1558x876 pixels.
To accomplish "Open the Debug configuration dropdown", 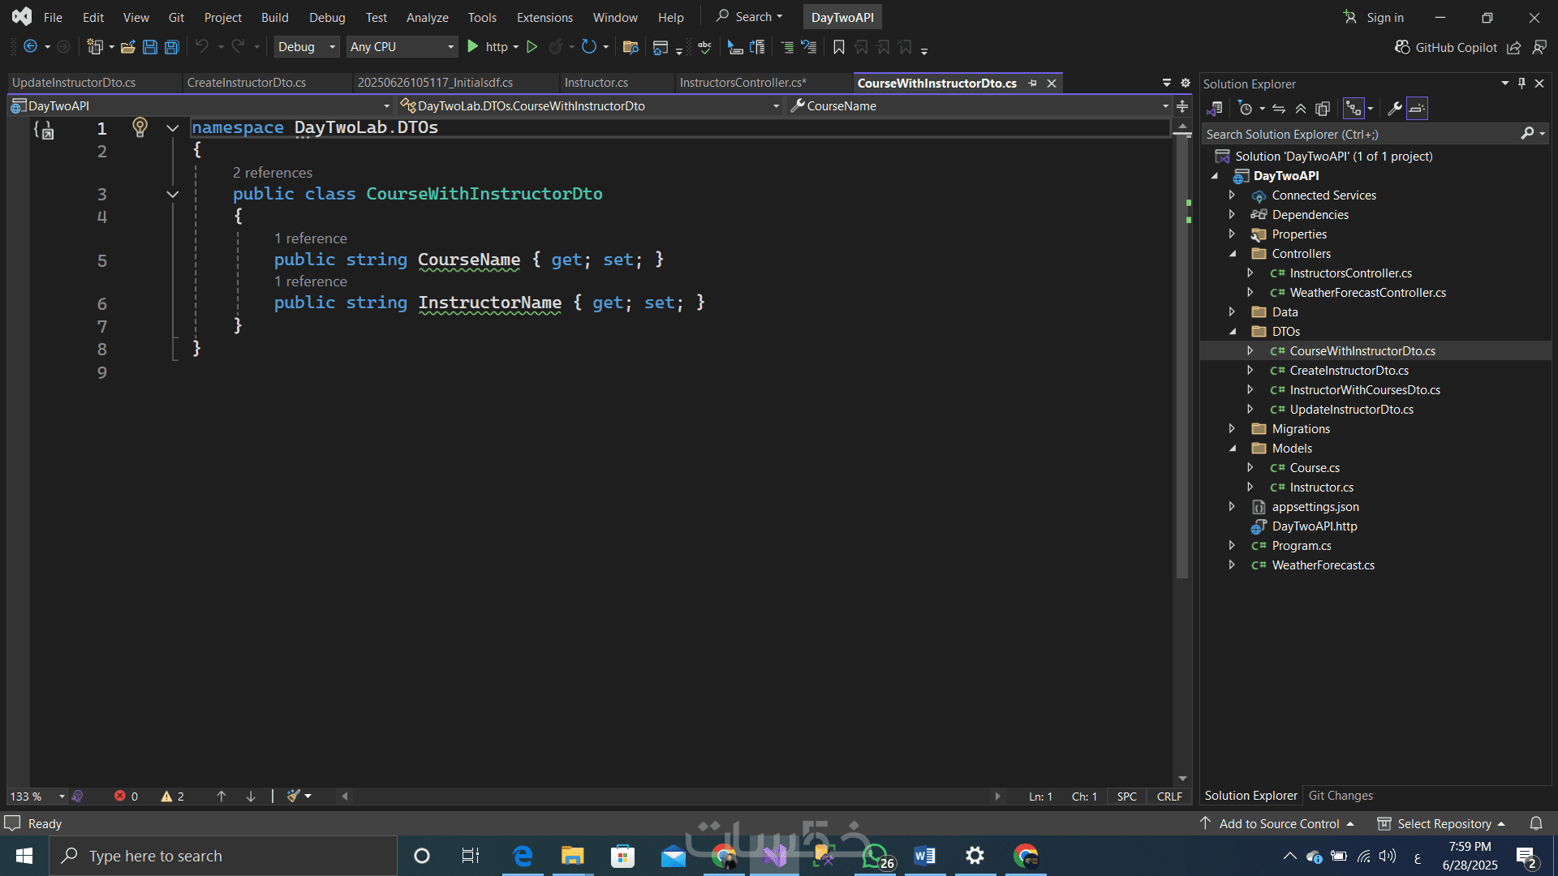I will pyautogui.click(x=306, y=47).
